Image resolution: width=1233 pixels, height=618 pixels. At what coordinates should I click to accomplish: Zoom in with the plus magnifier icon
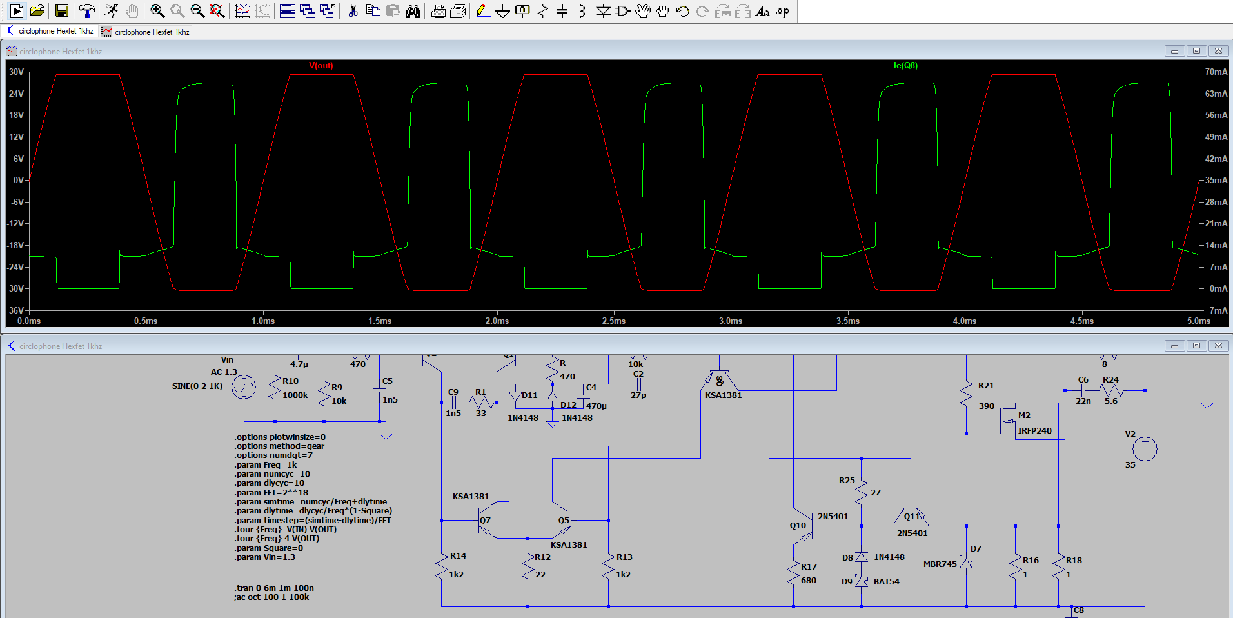(157, 11)
